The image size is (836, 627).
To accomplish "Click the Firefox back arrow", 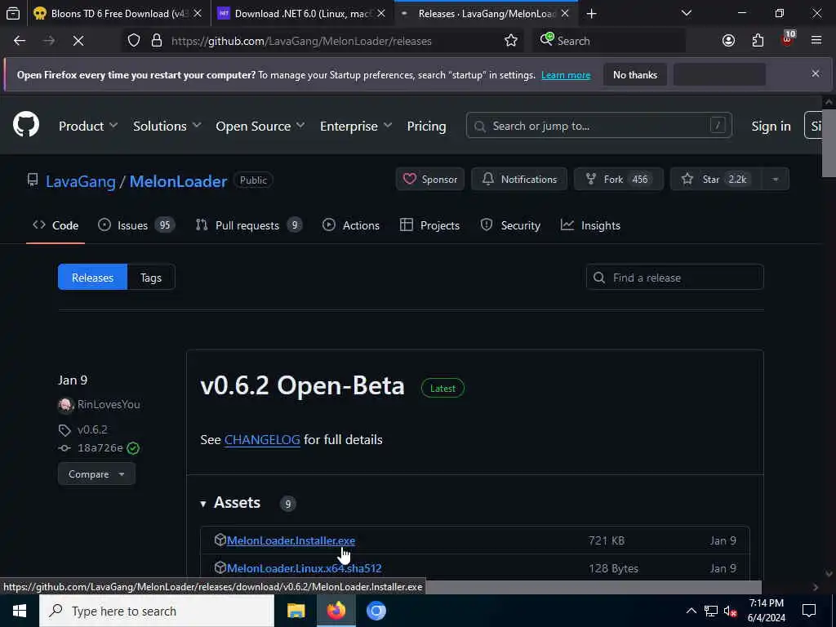I will click(20, 41).
